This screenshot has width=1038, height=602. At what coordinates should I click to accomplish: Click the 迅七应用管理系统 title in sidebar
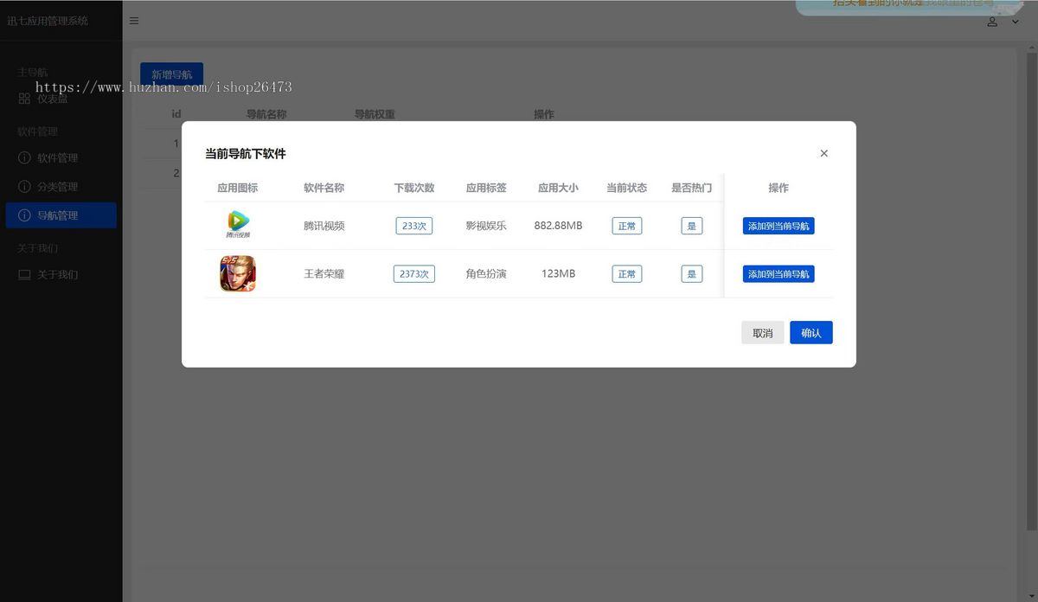pos(48,21)
